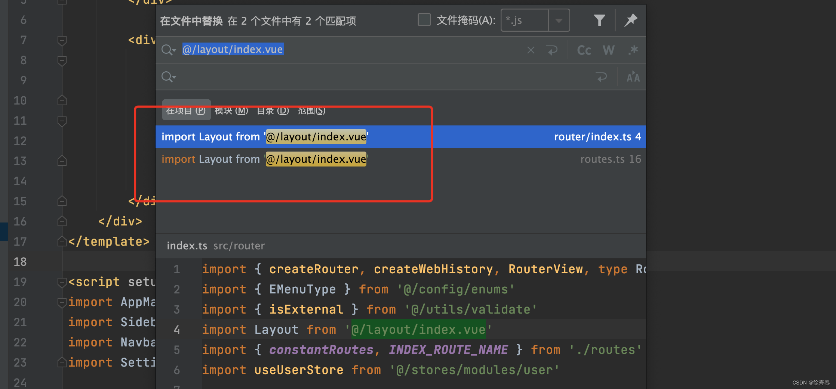Click preview line 6 useUserStore import

coord(381,370)
